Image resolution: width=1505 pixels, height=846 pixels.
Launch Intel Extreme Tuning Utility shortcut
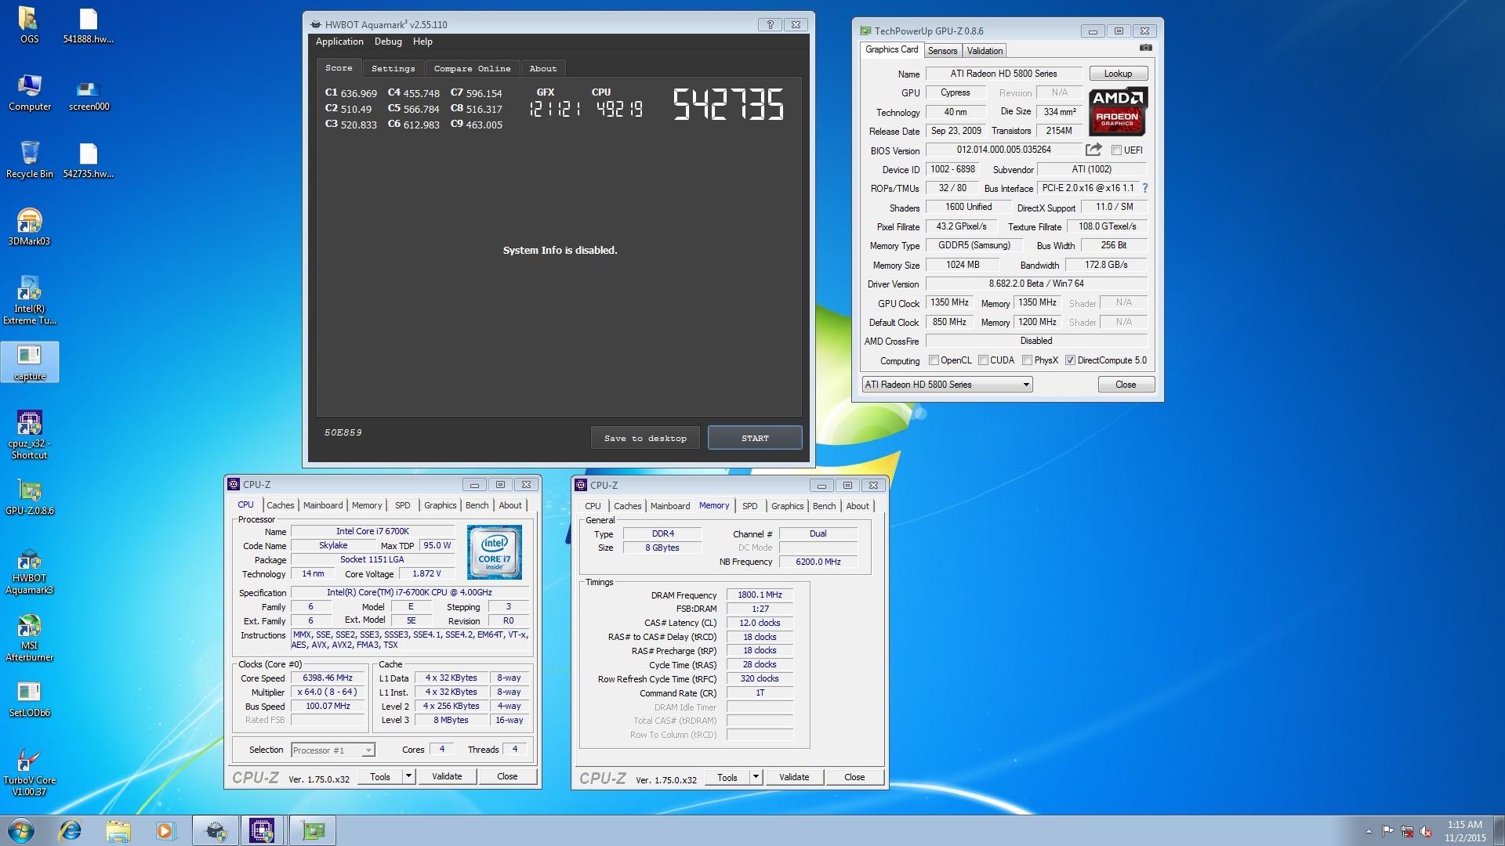(x=30, y=300)
